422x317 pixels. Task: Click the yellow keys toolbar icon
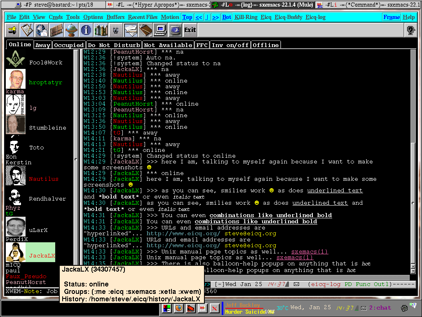click(x=12, y=30)
